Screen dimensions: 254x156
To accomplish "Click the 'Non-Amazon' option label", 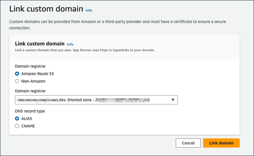I will 33,81.
